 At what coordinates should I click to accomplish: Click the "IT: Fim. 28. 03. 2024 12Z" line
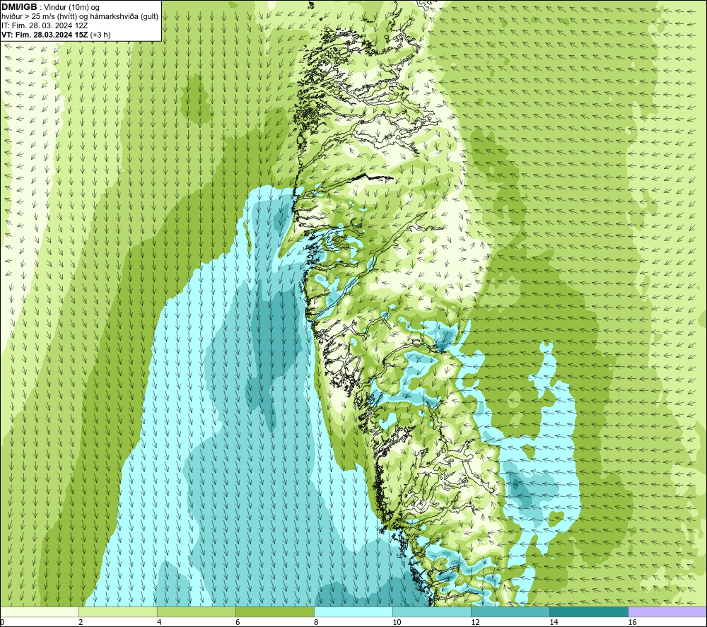[x=45, y=25]
